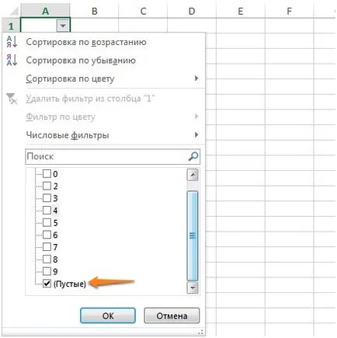Viewport: 337px width, 338px height.
Task: Check the checkbox for value 0
Action: [47, 173]
